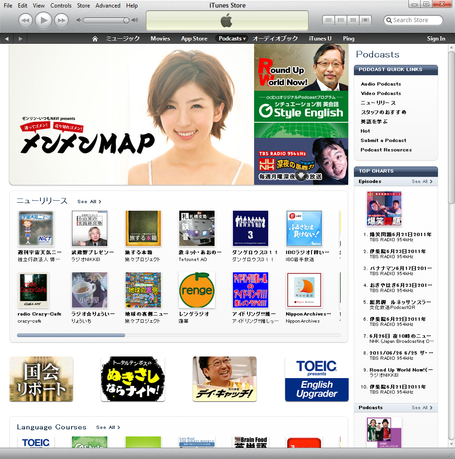Open the Advanced menu
455x459 pixels.
(108, 5)
